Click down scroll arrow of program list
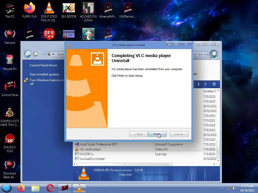The height and width of the screenshot is (193, 258). 218,160
